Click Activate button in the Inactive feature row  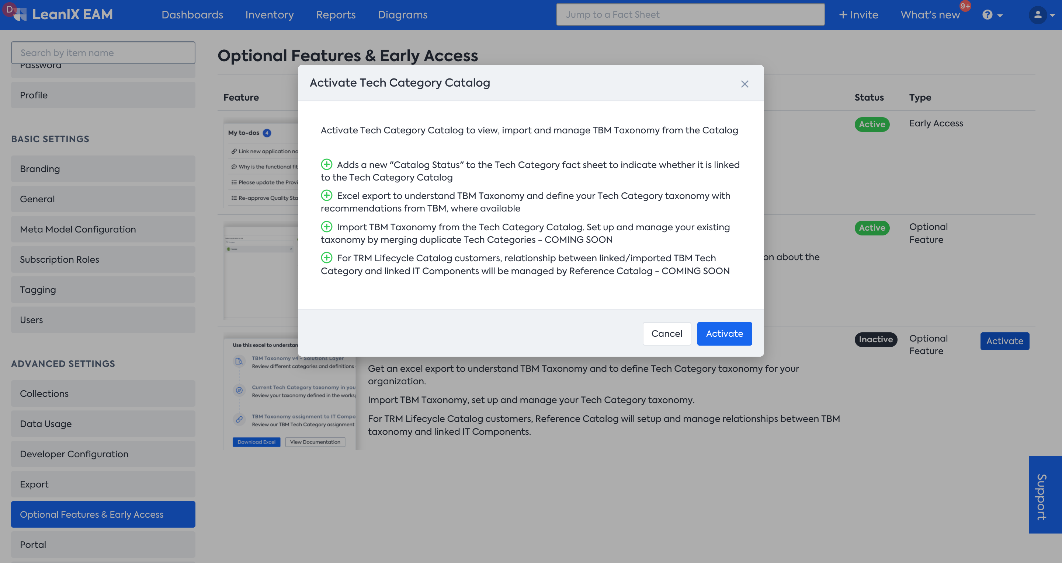(1005, 341)
